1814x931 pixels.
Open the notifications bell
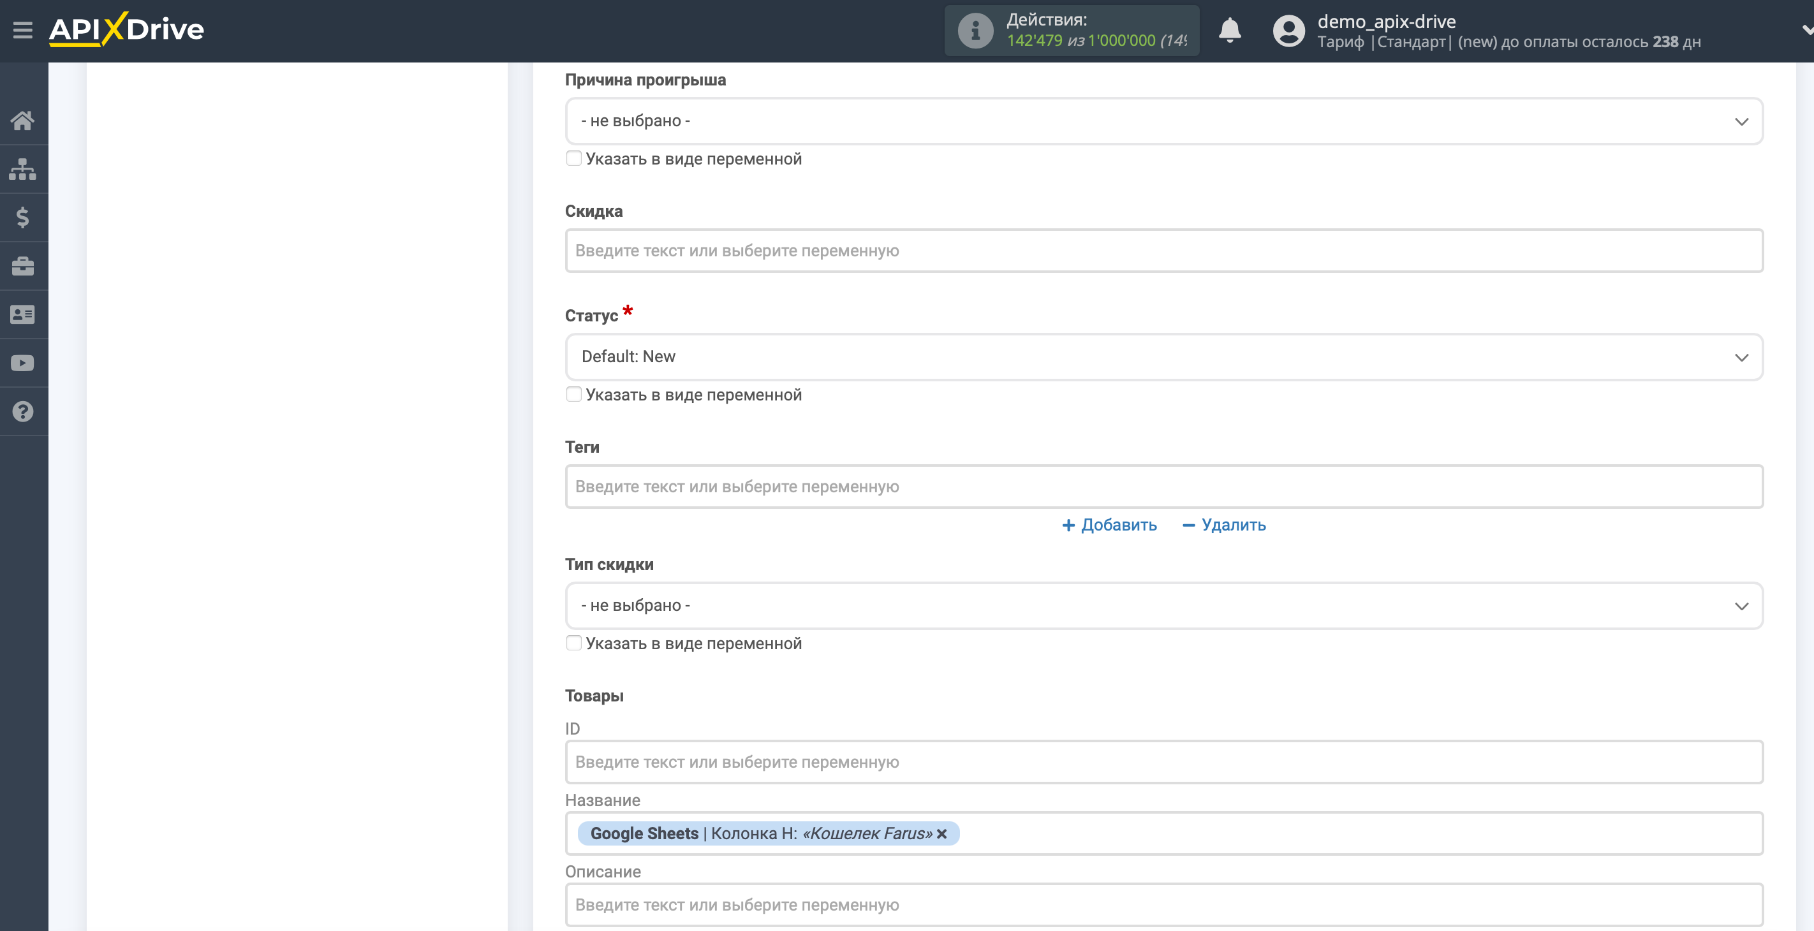coord(1230,30)
